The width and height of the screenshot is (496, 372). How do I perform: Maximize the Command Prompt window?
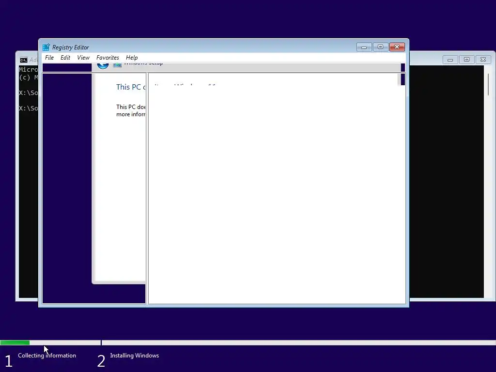pos(466,60)
